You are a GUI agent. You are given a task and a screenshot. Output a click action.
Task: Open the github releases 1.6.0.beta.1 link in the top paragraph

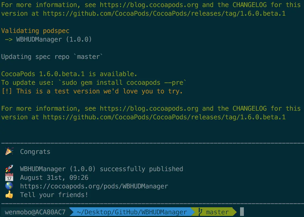coord(164,13)
